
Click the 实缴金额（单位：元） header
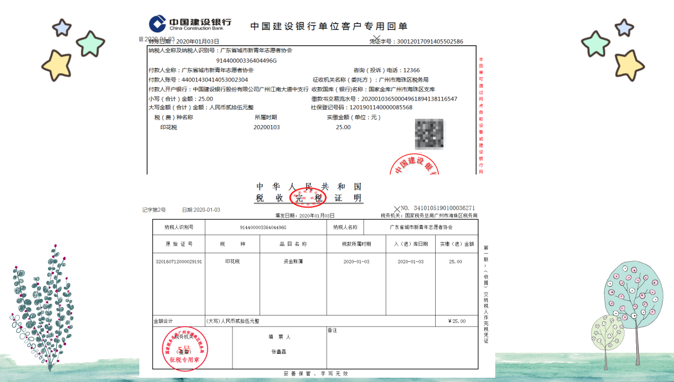(354, 117)
